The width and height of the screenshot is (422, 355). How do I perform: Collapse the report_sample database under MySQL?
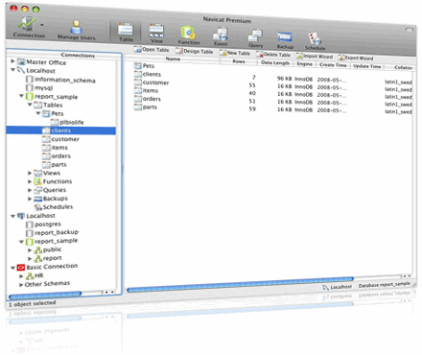21,96
